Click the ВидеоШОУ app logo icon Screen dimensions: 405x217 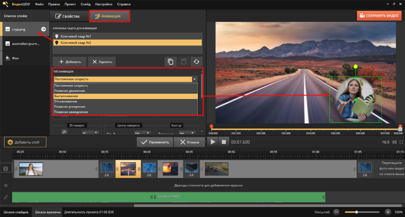[x=5, y=4]
